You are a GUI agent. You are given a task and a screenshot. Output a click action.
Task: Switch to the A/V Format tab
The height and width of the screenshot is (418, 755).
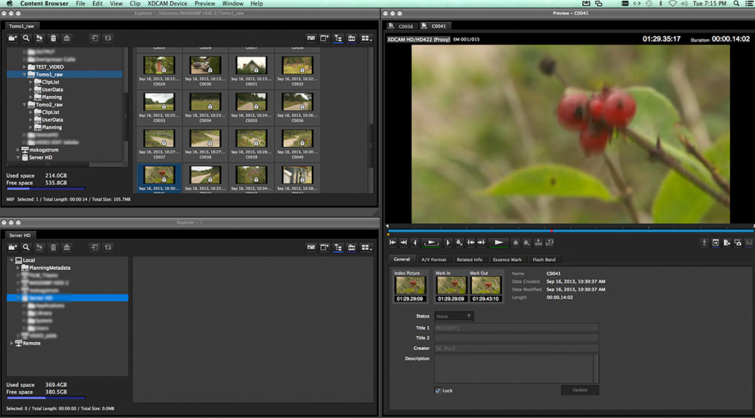[x=433, y=260]
